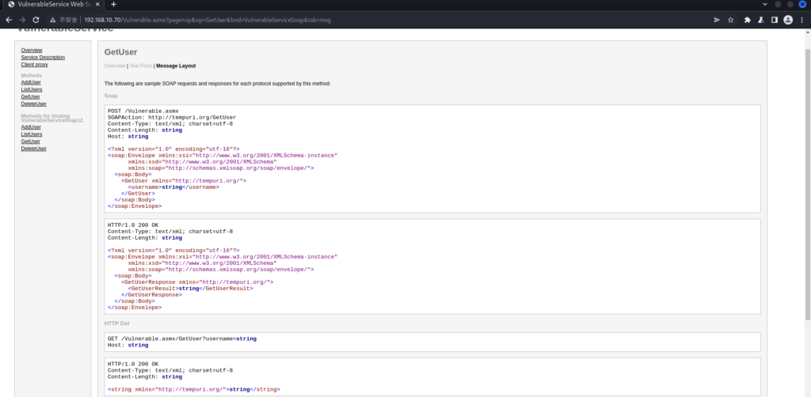The height and width of the screenshot is (397, 811).
Task: Click the SOAPAction header line
Action: point(172,118)
